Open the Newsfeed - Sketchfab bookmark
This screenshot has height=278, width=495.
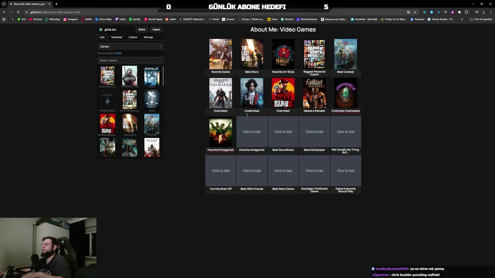(364, 19)
